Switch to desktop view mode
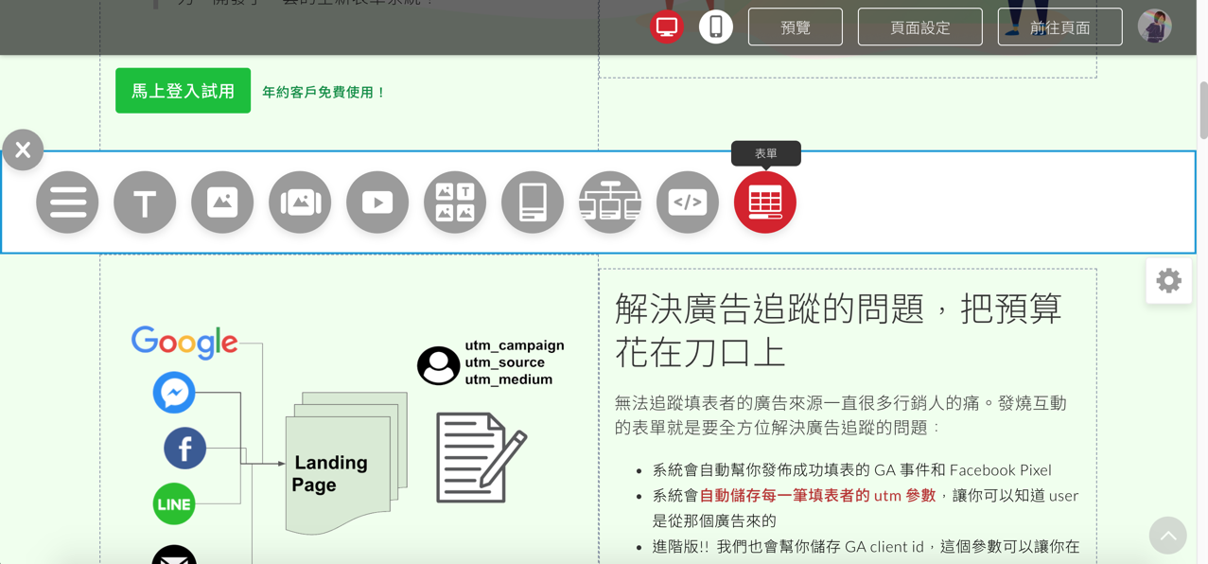 tap(667, 26)
